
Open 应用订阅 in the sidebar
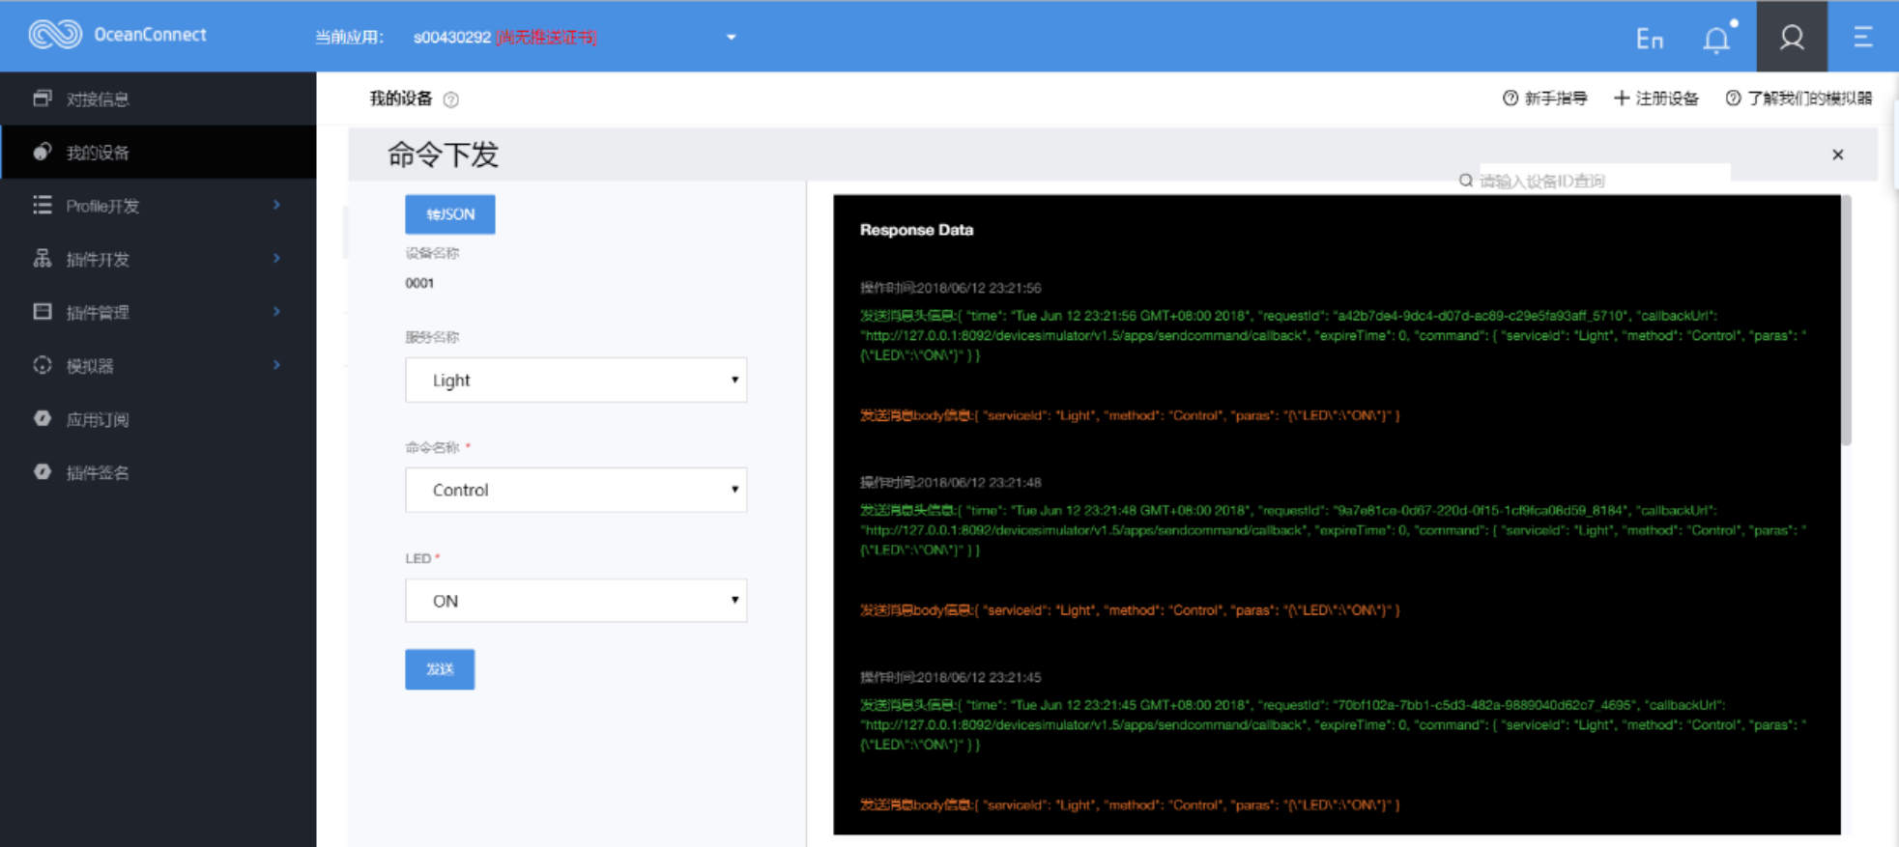coord(158,419)
